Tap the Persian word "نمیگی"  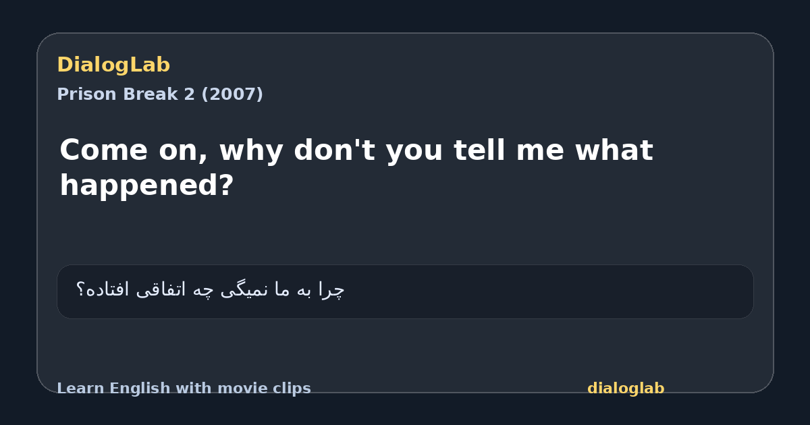(x=243, y=290)
